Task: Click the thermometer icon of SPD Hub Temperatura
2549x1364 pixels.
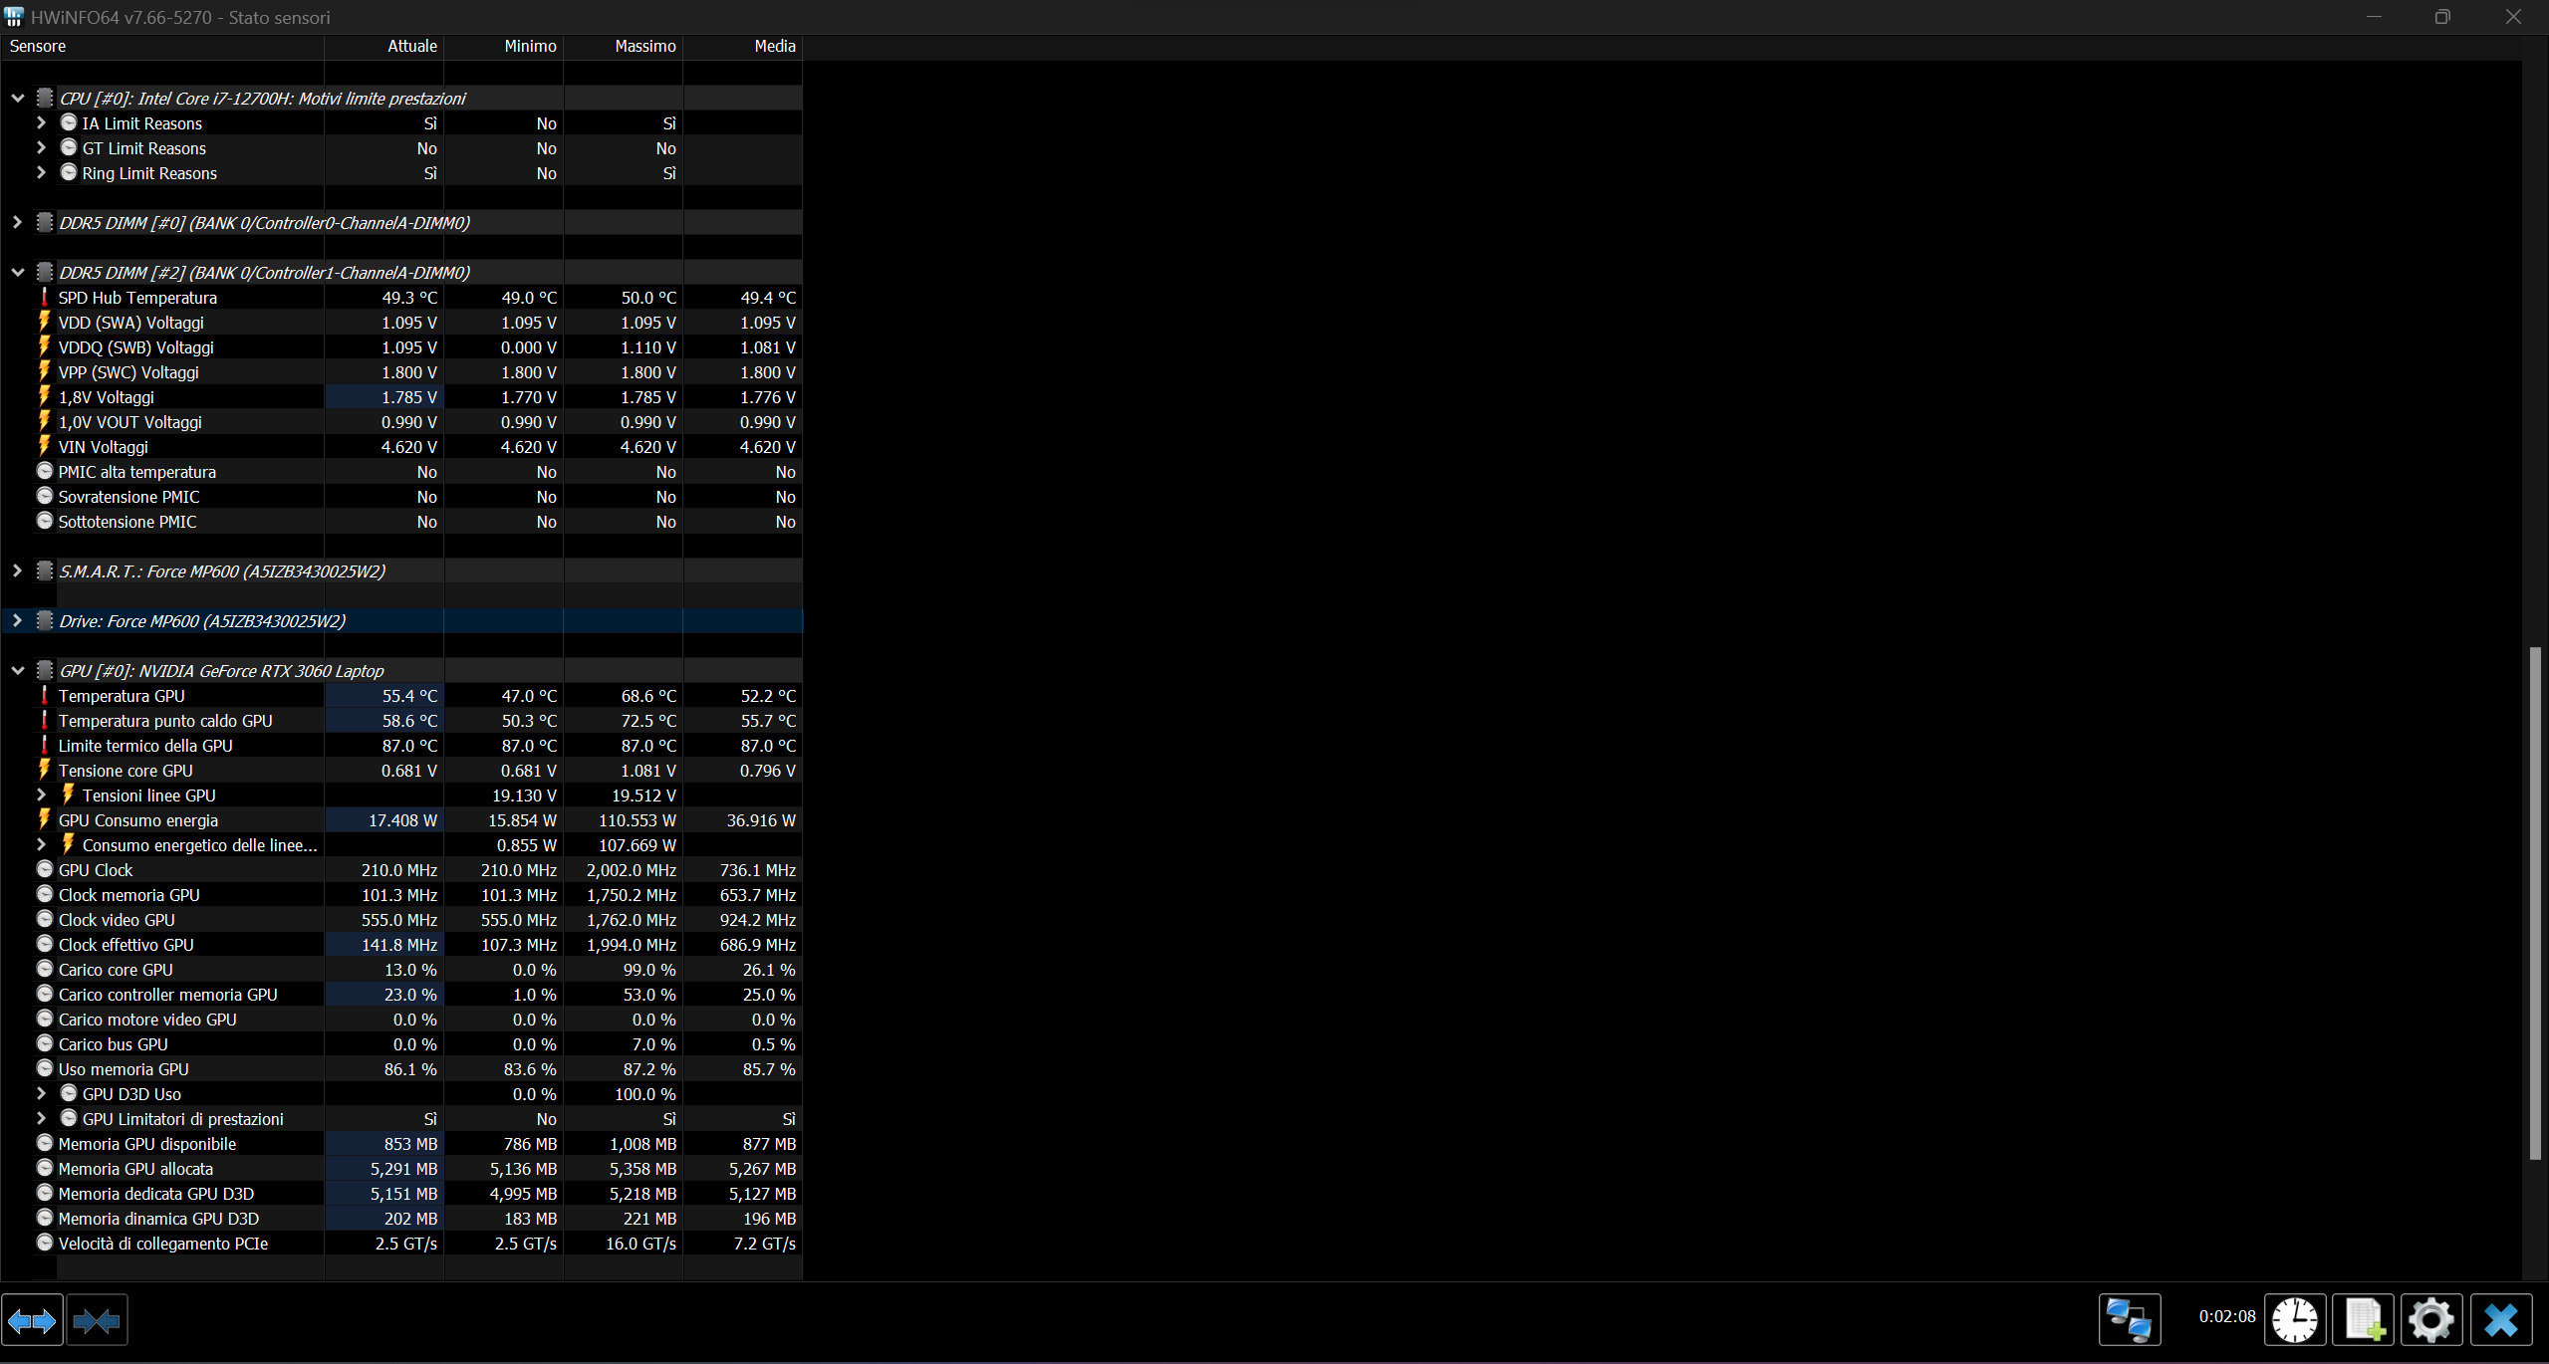Action: pyautogui.click(x=44, y=297)
